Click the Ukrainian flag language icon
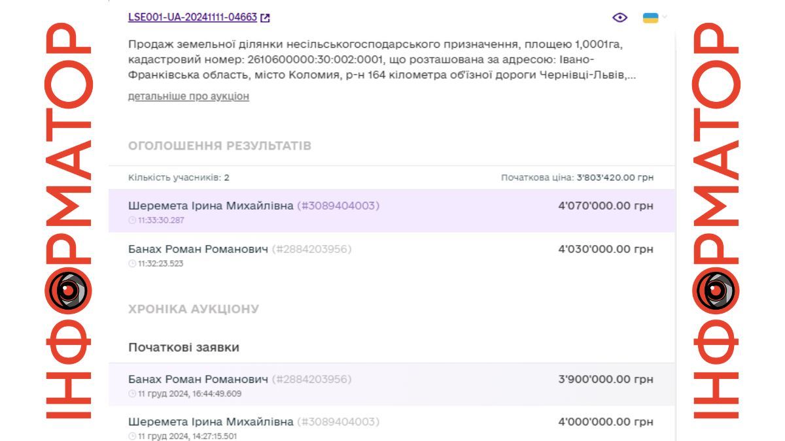Viewport: 785px width, 441px height. click(x=650, y=18)
